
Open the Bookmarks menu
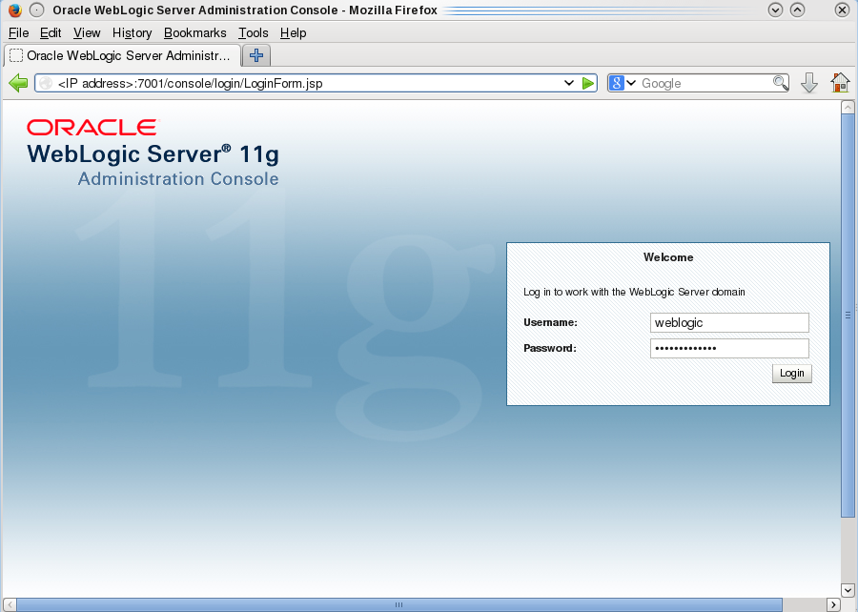[x=194, y=32]
